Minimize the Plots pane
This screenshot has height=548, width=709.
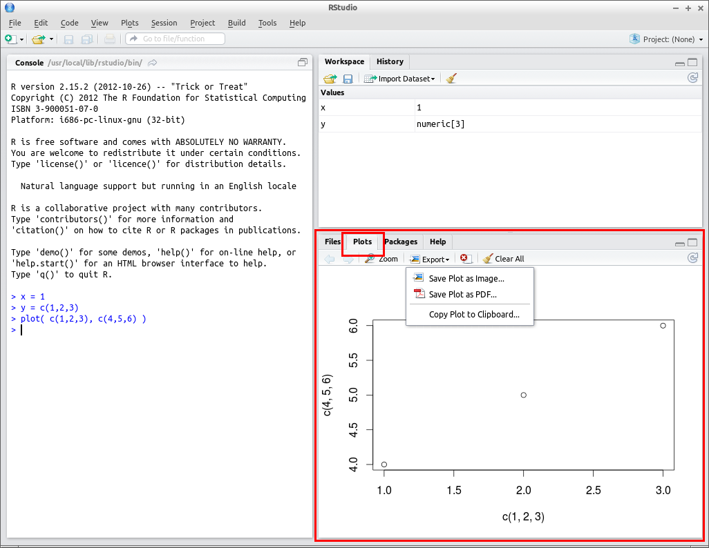coord(679,243)
